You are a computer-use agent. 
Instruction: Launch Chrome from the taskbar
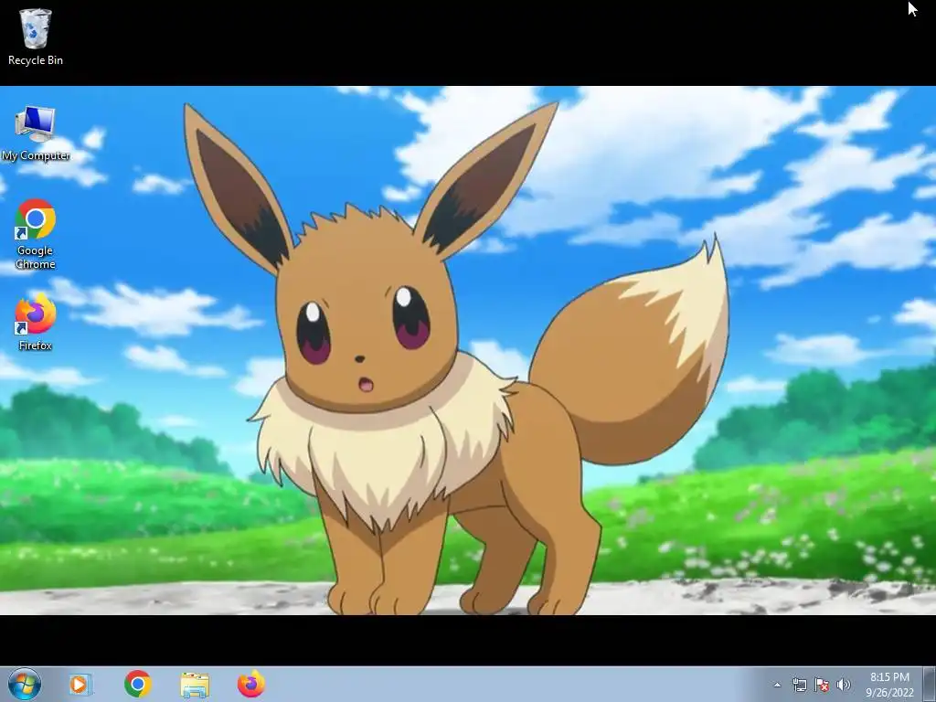[x=138, y=684]
